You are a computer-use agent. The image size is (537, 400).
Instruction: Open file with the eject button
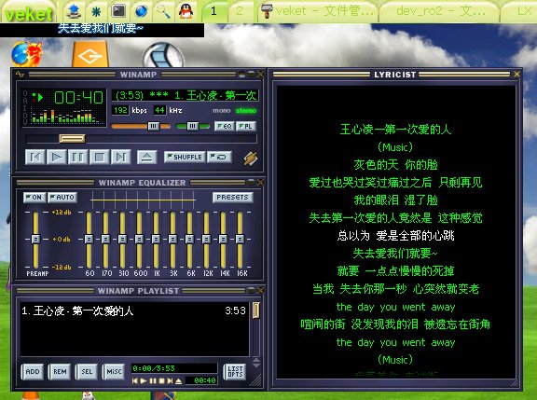[x=147, y=158]
